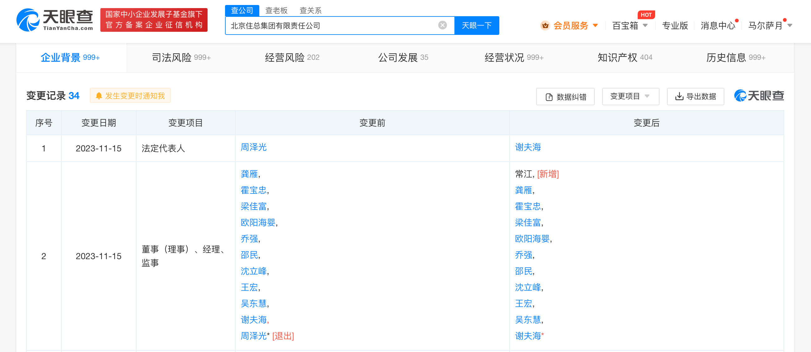This screenshot has width=811, height=352.
Task: Click the 天眼一下 search button
Action: click(x=477, y=26)
